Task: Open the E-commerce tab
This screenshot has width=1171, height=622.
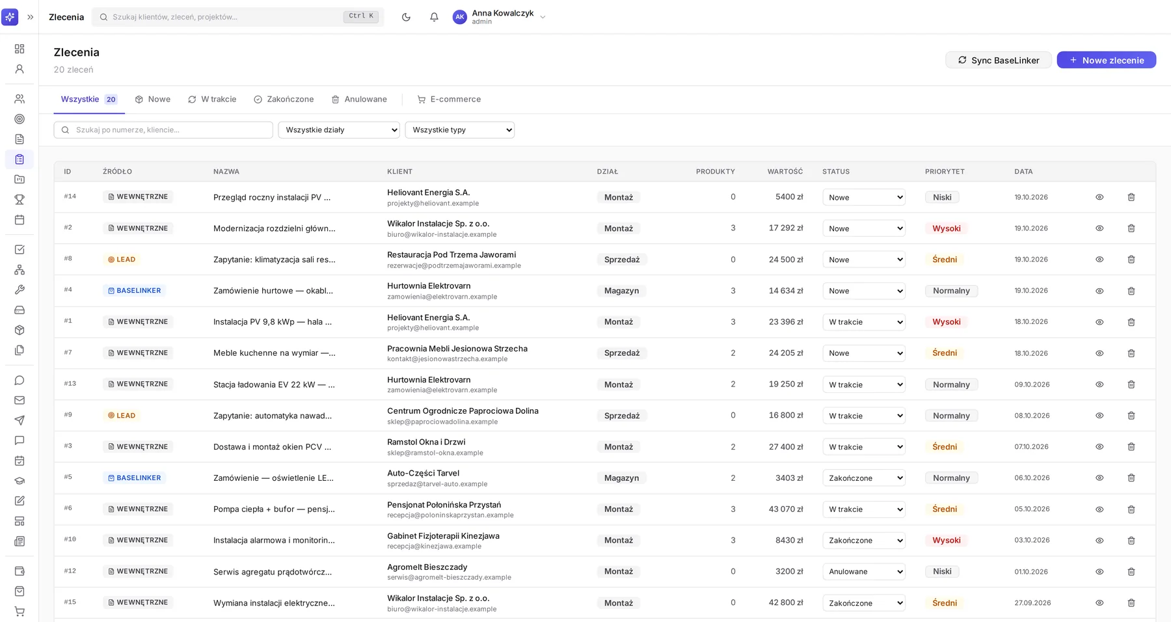Action: [x=449, y=100]
